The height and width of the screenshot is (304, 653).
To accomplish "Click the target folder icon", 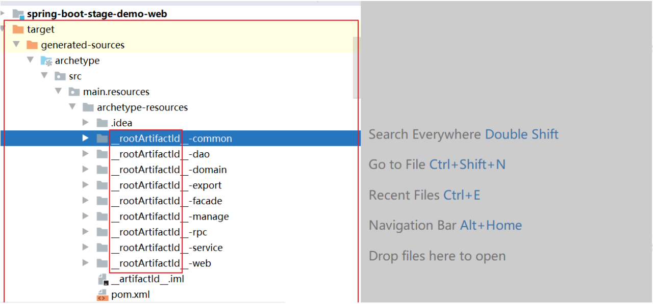I will 18,30.
